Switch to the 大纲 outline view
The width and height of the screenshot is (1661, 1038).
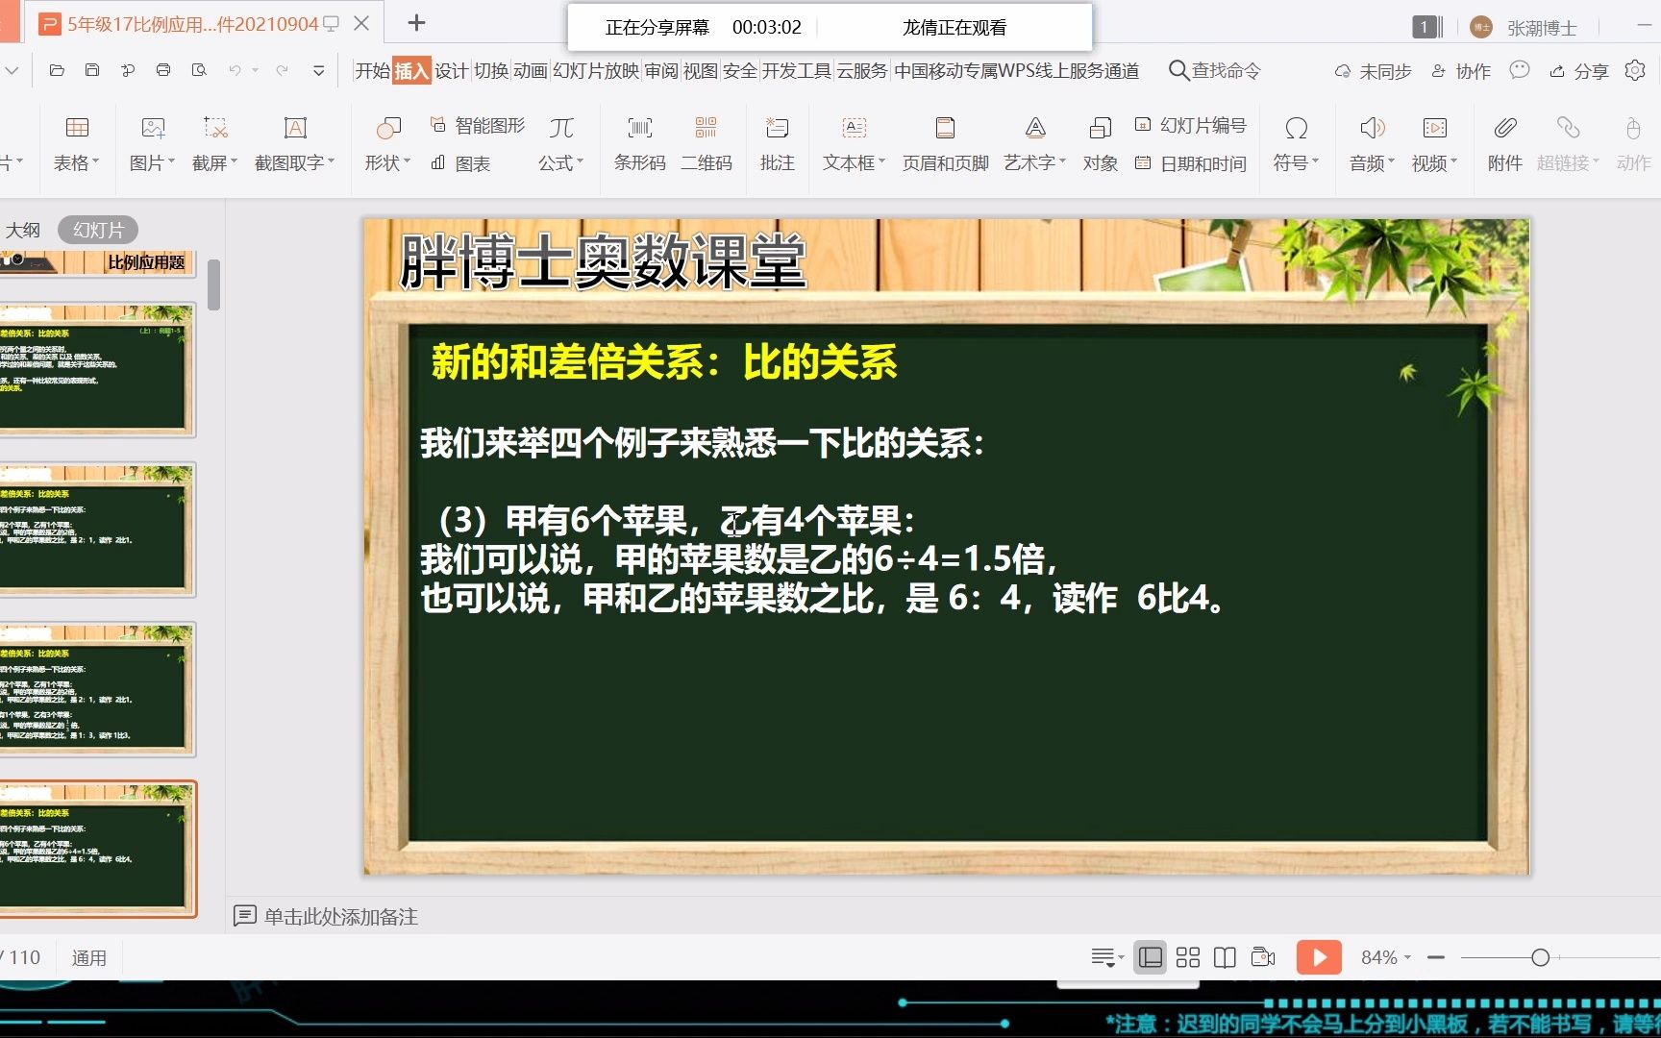pos(24,229)
